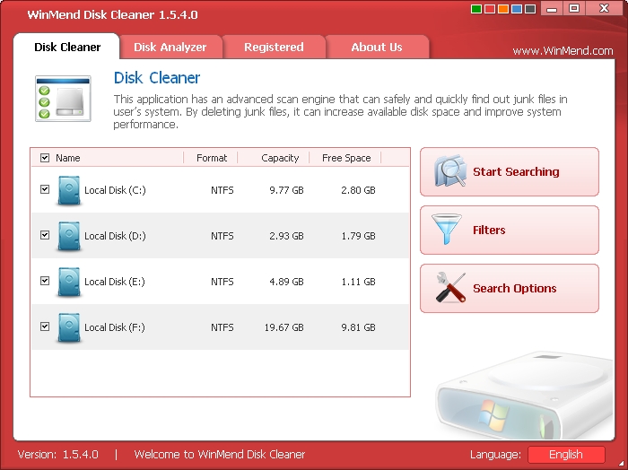The image size is (628, 470).
Task: Click the Version: 1.5.4.0 status text
Action: tap(58, 455)
